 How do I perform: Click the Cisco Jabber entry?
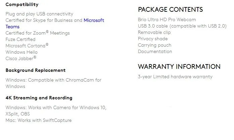point(21,58)
